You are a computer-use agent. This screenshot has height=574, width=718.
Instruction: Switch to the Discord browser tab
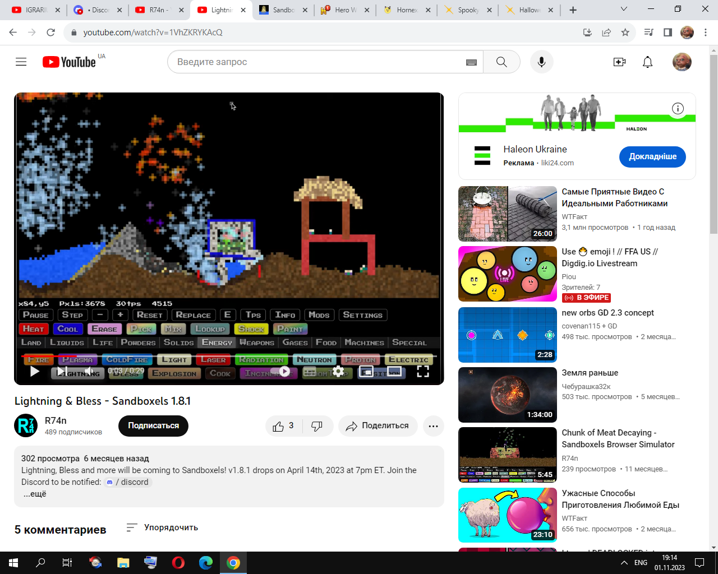coord(98,10)
